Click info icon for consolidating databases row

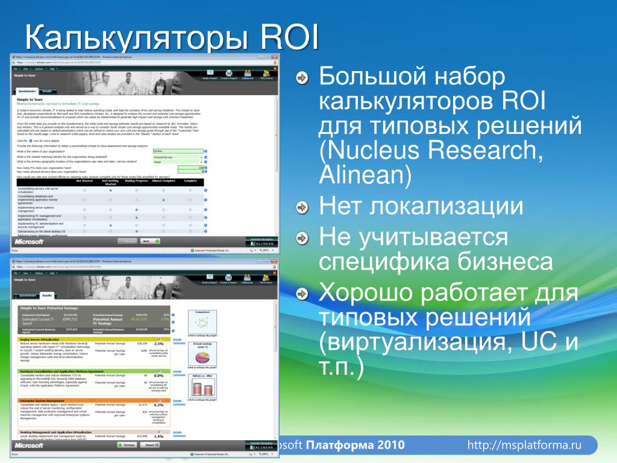pyautogui.click(x=205, y=200)
